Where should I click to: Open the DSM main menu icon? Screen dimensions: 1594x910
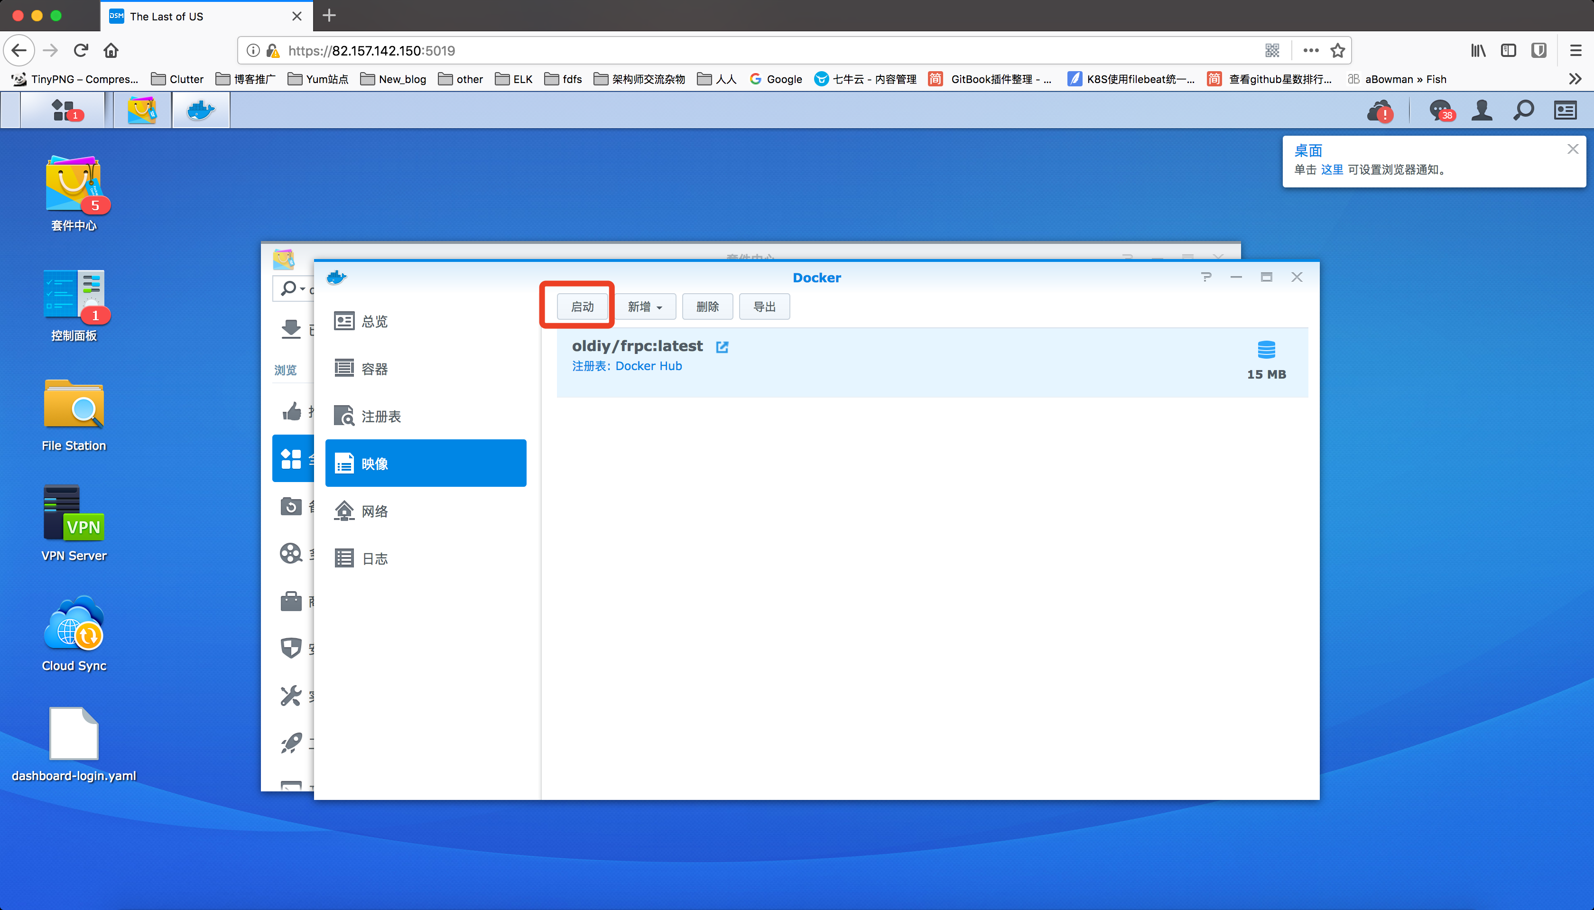tap(63, 110)
